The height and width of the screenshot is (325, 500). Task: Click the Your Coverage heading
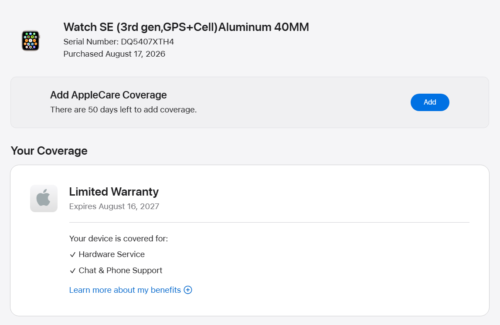coord(49,151)
